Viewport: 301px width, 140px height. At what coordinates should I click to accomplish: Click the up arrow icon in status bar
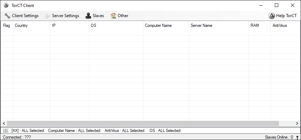297,137
